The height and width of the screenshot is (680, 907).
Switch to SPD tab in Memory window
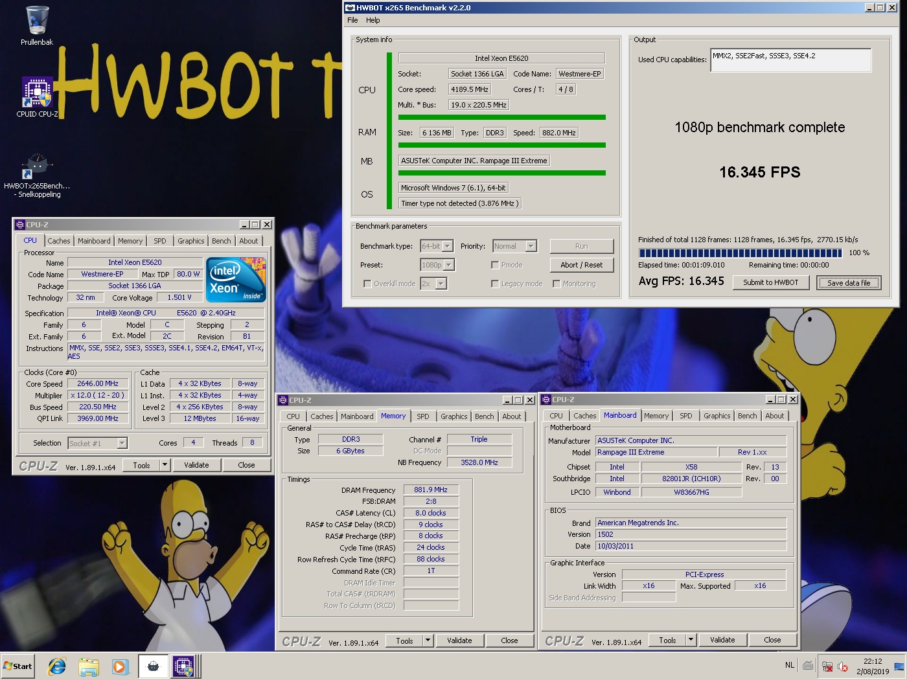423,416
